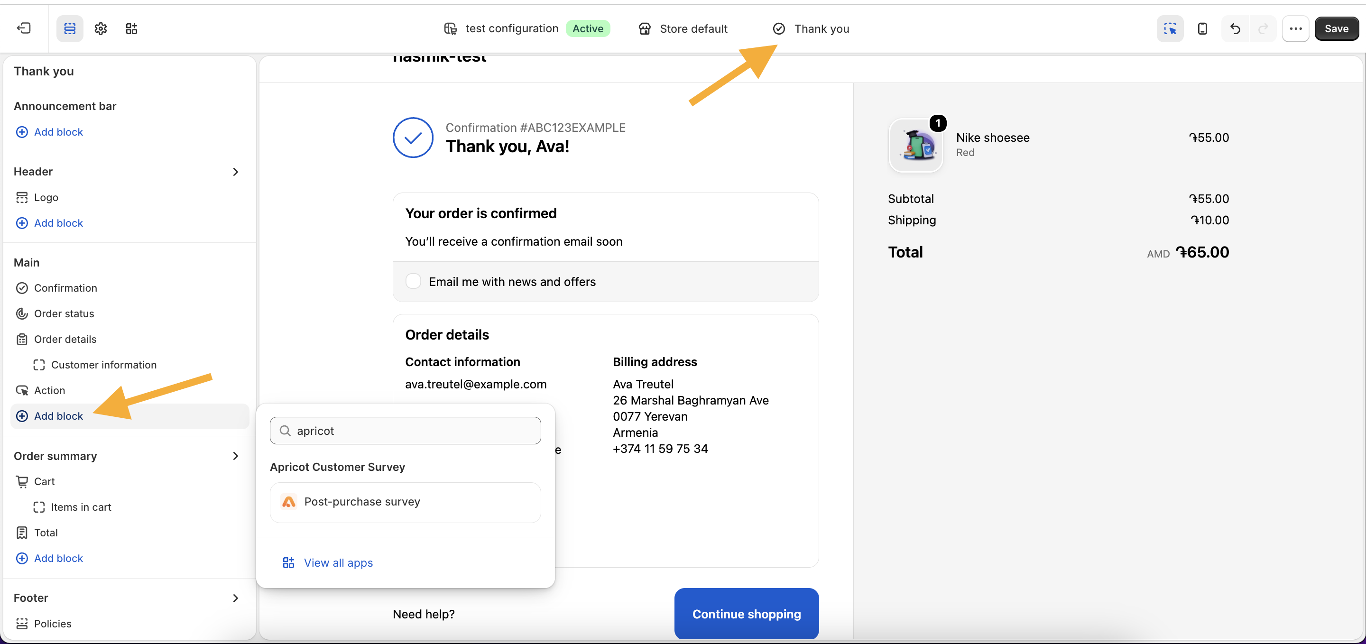Click the Contact information heading
1366x644 pixels.
pyautogui.click(x=462, y=362)
